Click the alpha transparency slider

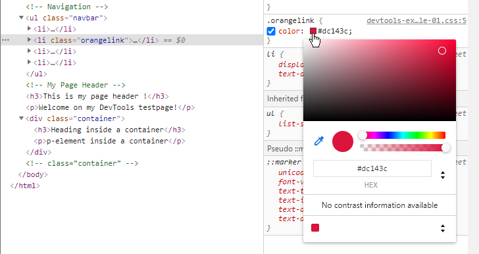tap(403, 148)
